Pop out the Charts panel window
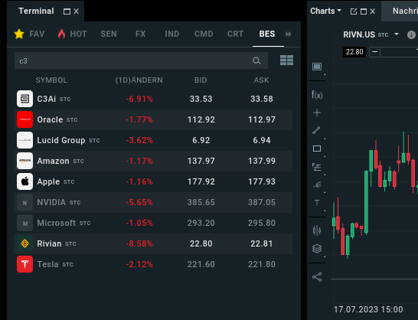 coord(354,11)
